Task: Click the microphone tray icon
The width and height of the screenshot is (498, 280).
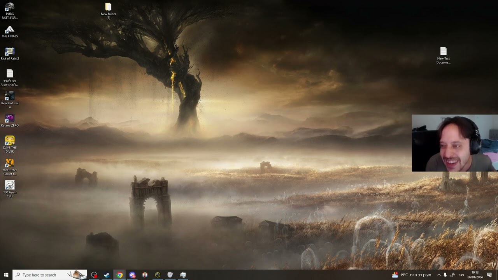Action: point(445,275)
